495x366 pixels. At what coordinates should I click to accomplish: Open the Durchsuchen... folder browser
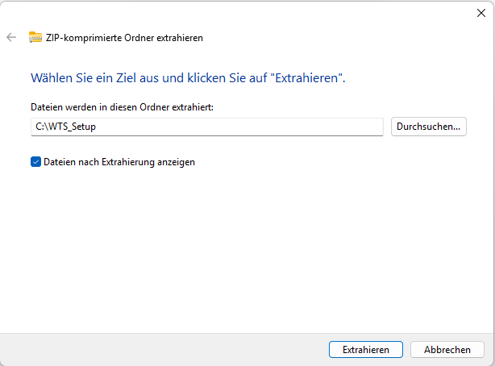point(428,127)
